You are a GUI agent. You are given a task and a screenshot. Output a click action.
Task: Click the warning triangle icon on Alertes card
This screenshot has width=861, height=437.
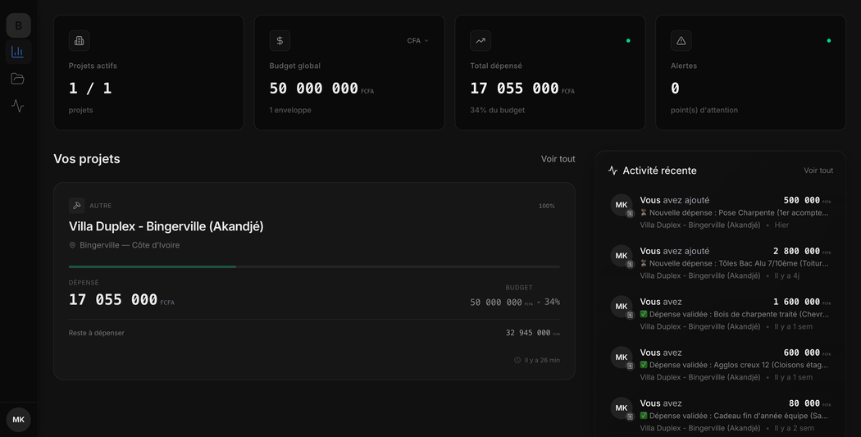[x=681, y=41]
